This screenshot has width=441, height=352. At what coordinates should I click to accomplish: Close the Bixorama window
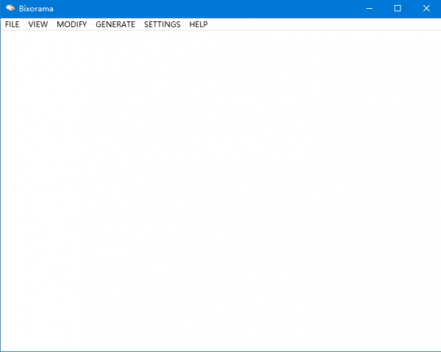click(426, 8)
